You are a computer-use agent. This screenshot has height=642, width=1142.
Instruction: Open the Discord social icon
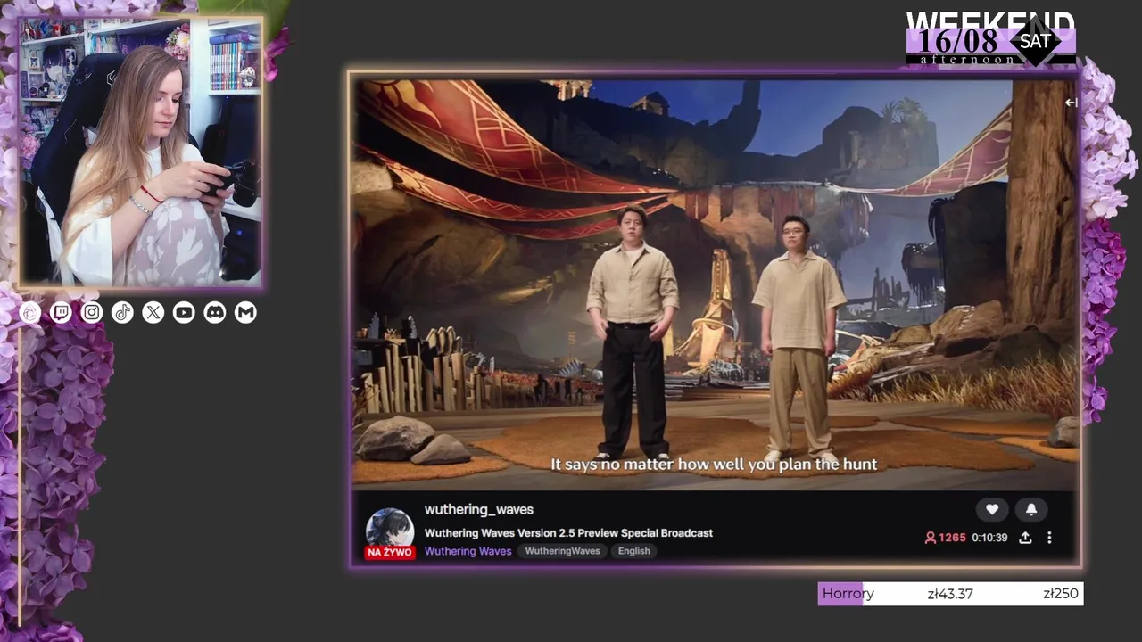[215, 312]
